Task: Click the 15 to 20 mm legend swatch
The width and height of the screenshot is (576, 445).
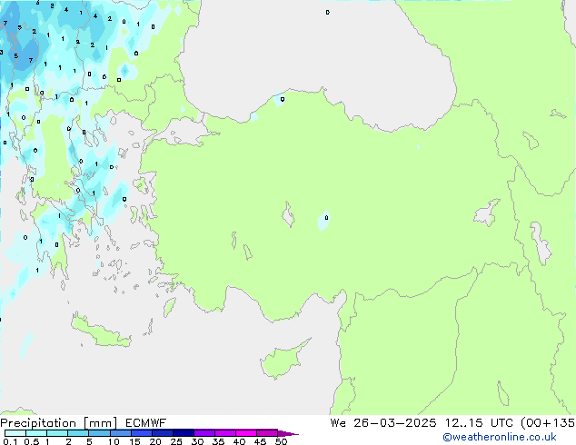Action: click(142, 433)
